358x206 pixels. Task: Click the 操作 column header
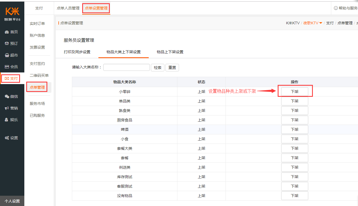294,82
